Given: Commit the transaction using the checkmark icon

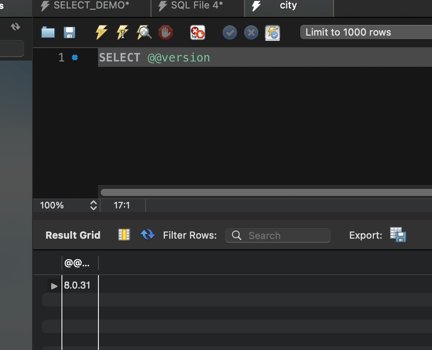Looking at the screenshot, I should [x=229, y=33].
